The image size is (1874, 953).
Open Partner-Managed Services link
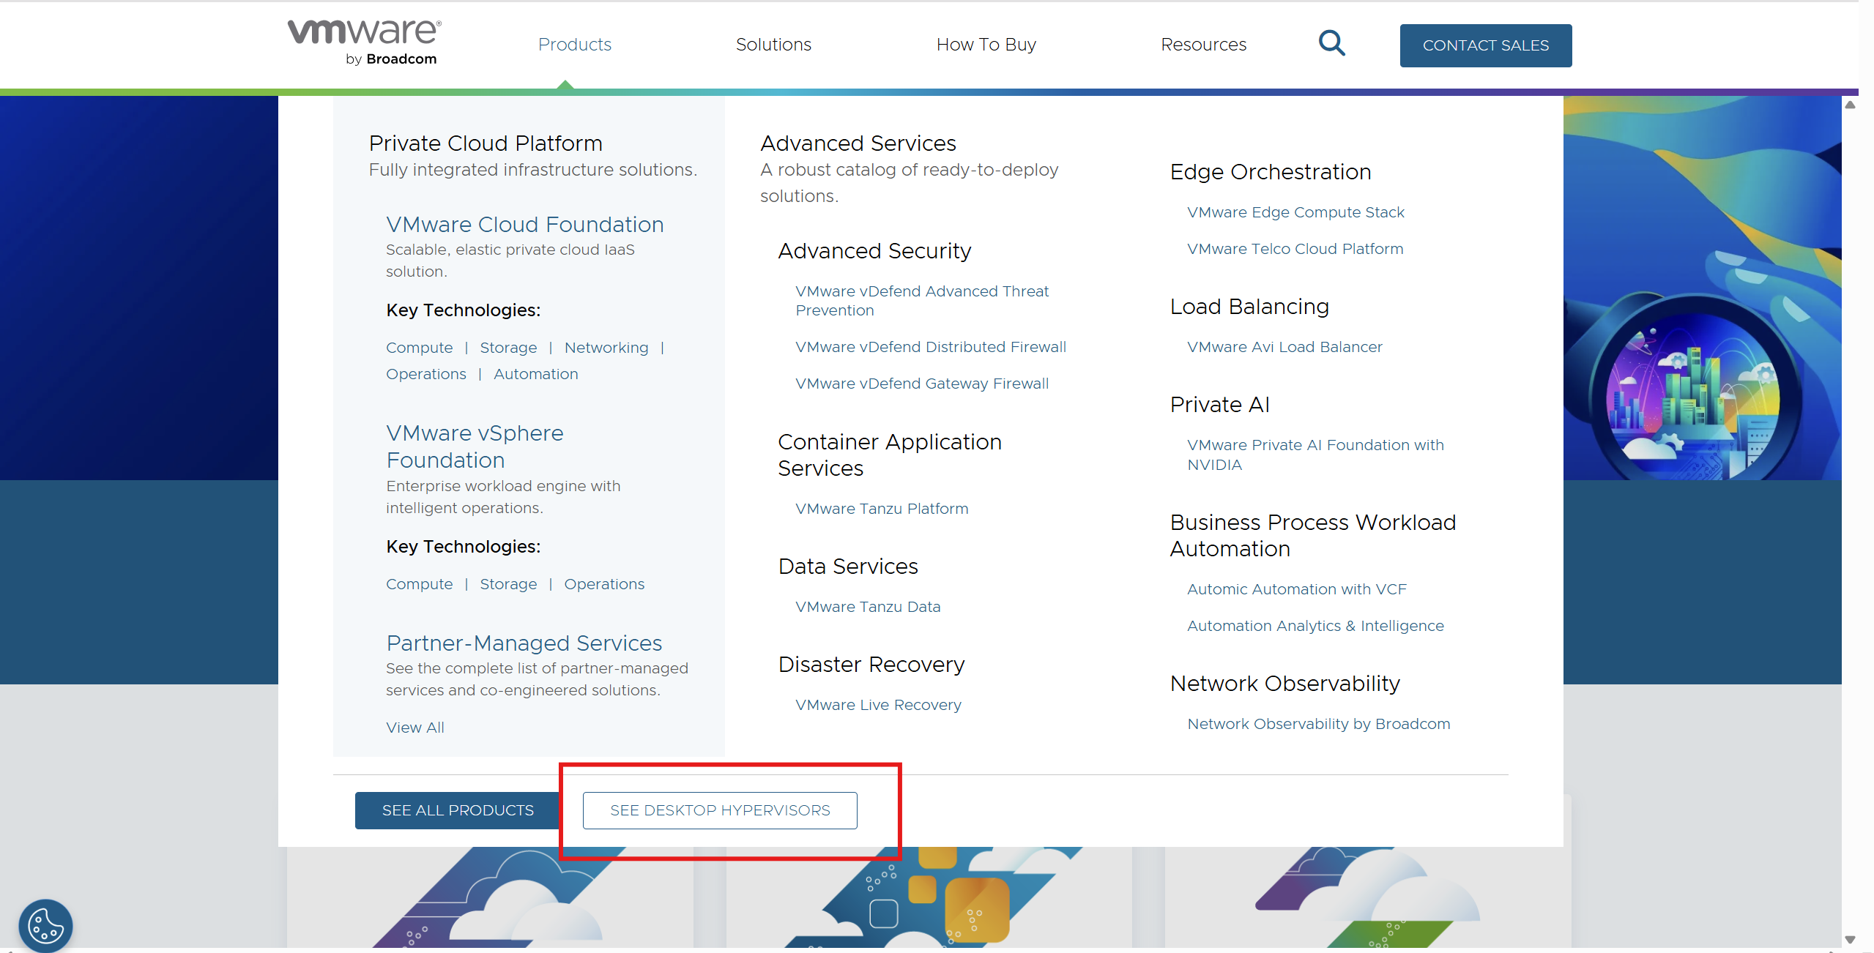click(x=524, y=643)
